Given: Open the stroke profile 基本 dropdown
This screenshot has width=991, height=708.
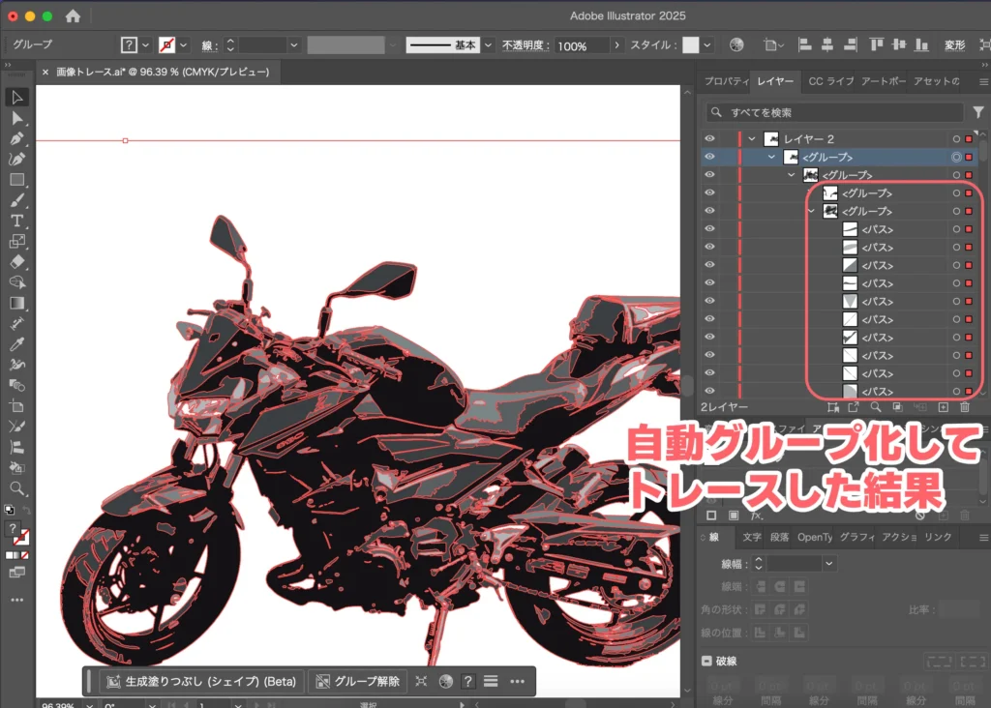Looking at the screenshot, I should (489, 45).
